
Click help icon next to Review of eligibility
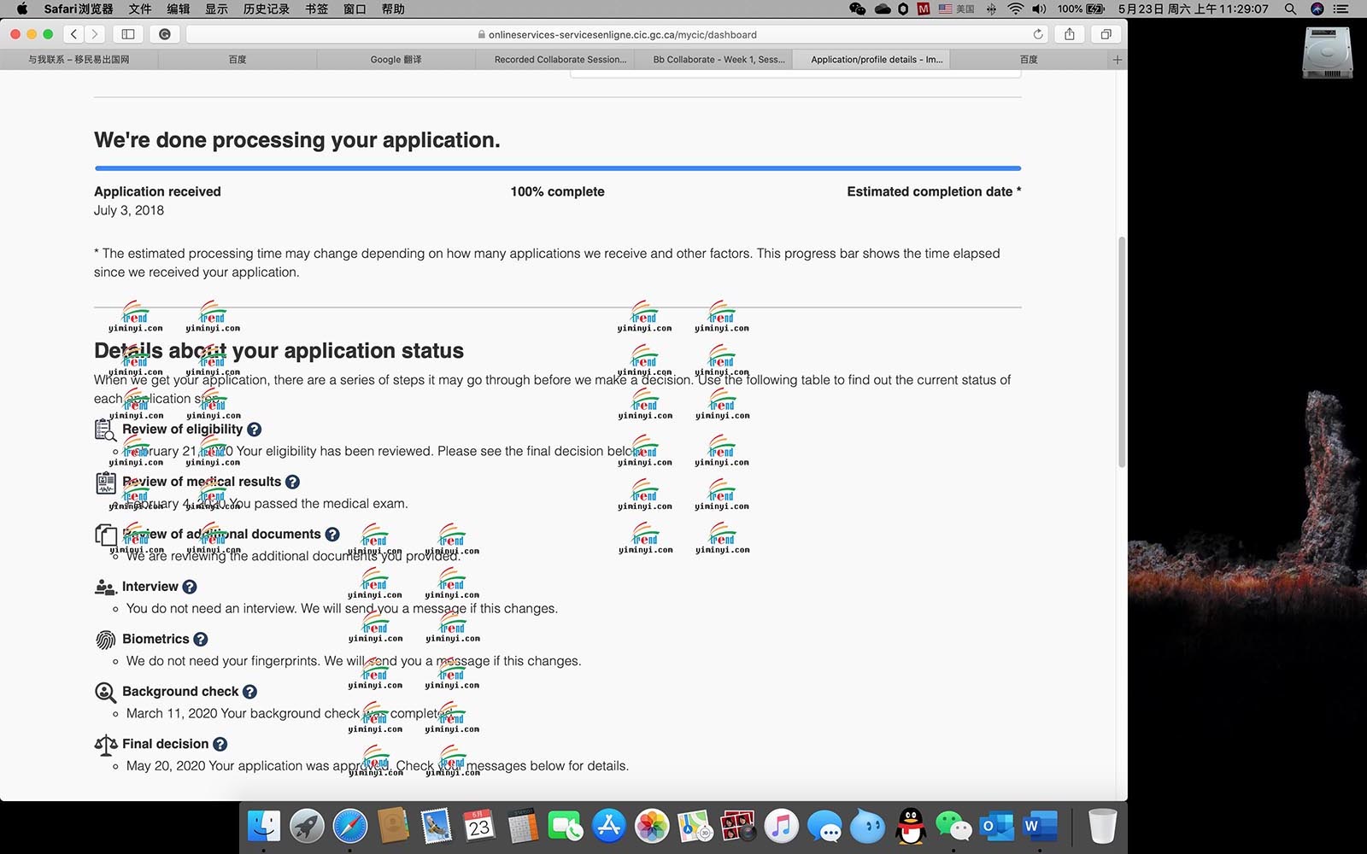(x=254, y=430)
